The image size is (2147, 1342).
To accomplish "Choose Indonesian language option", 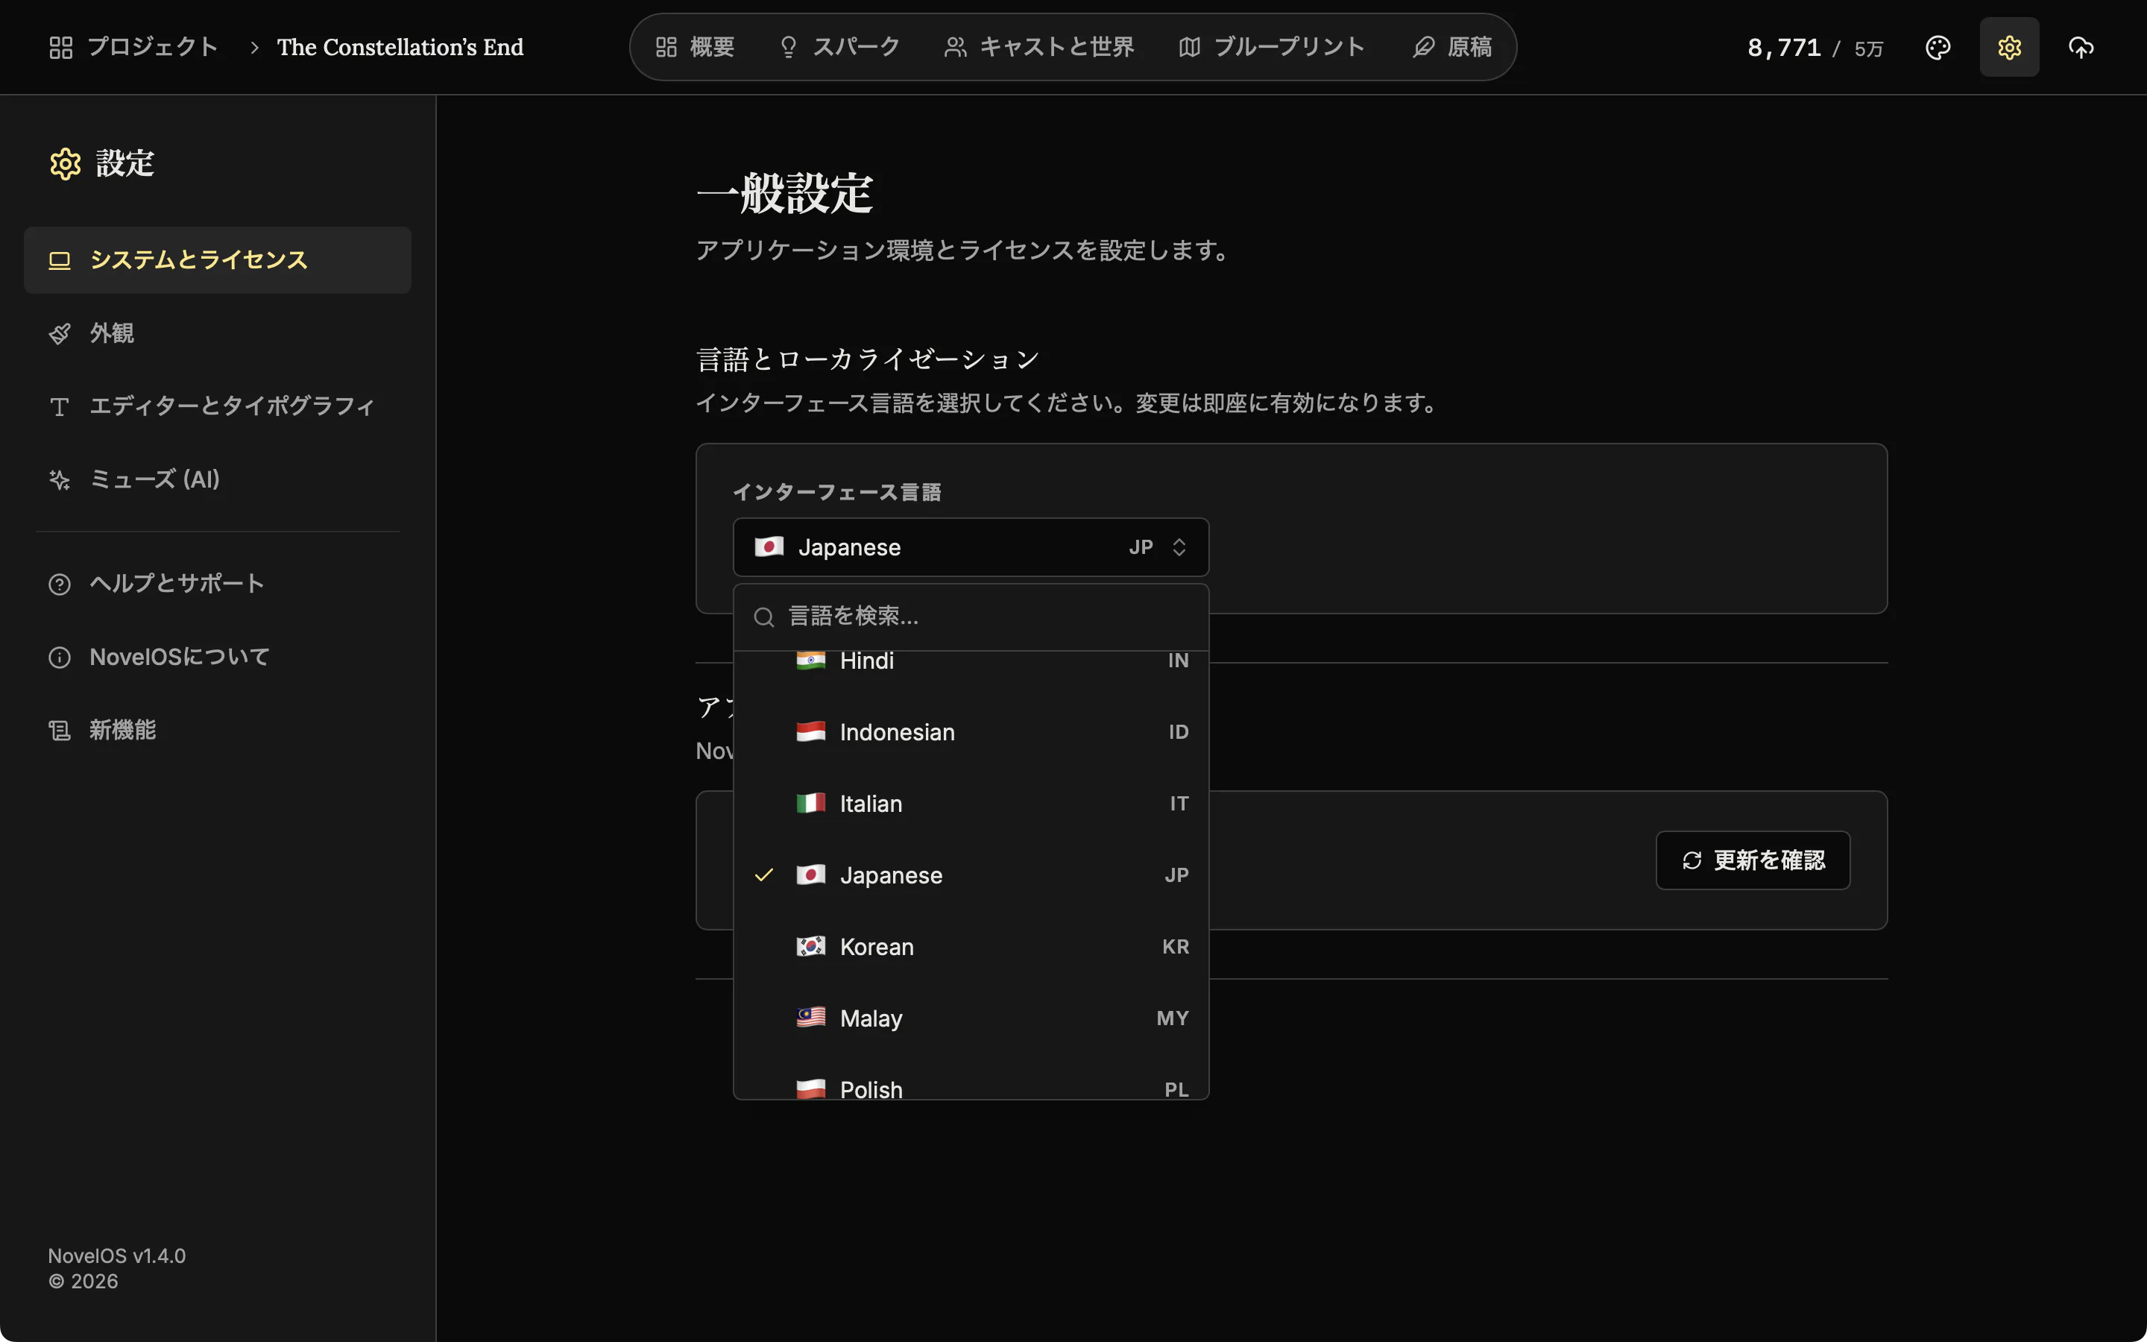I will click(971, 732).
